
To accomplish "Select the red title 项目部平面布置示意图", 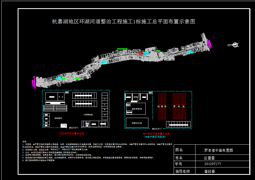I will (72, 133).
